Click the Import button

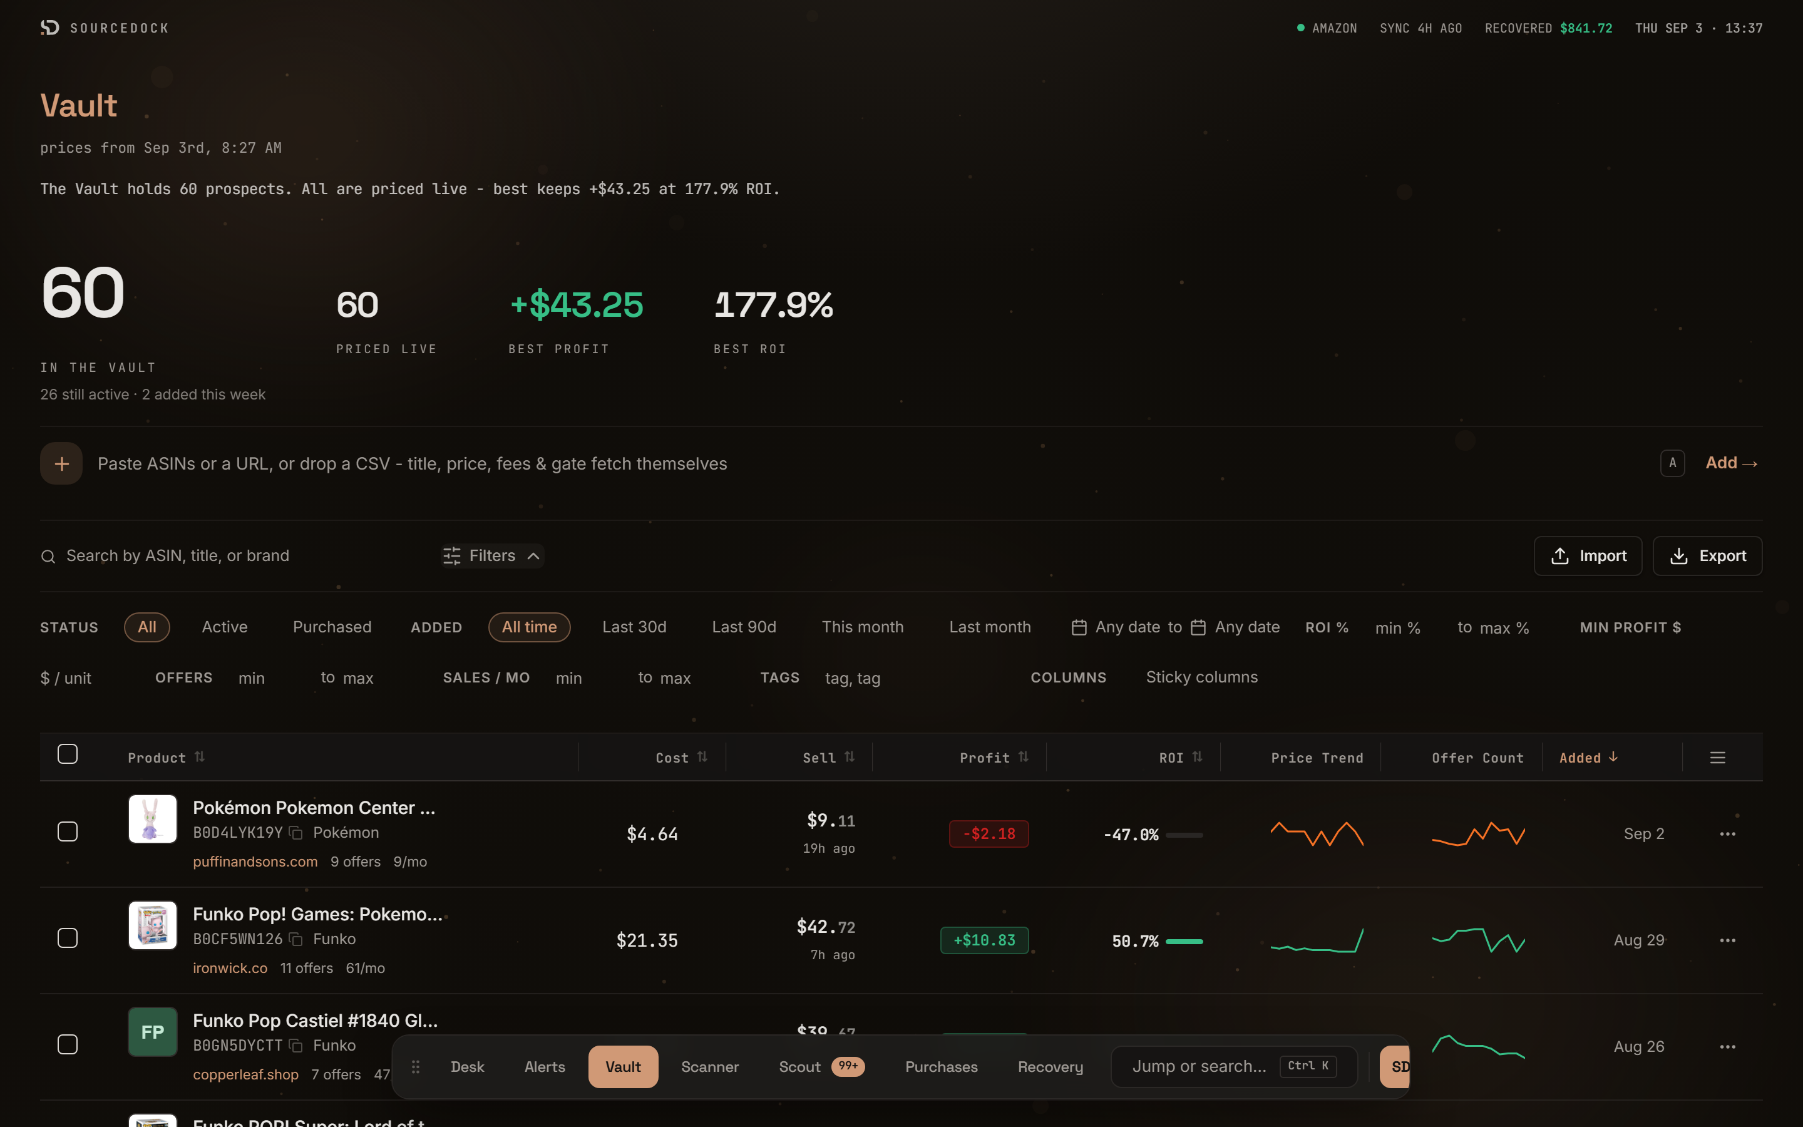pyautogui.click(x=1588, y=556)
